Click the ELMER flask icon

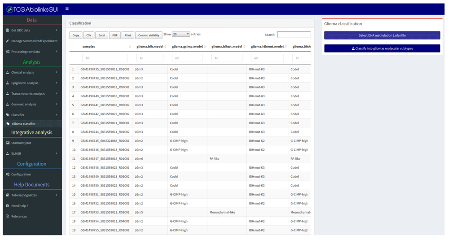[x=8, y=153]
